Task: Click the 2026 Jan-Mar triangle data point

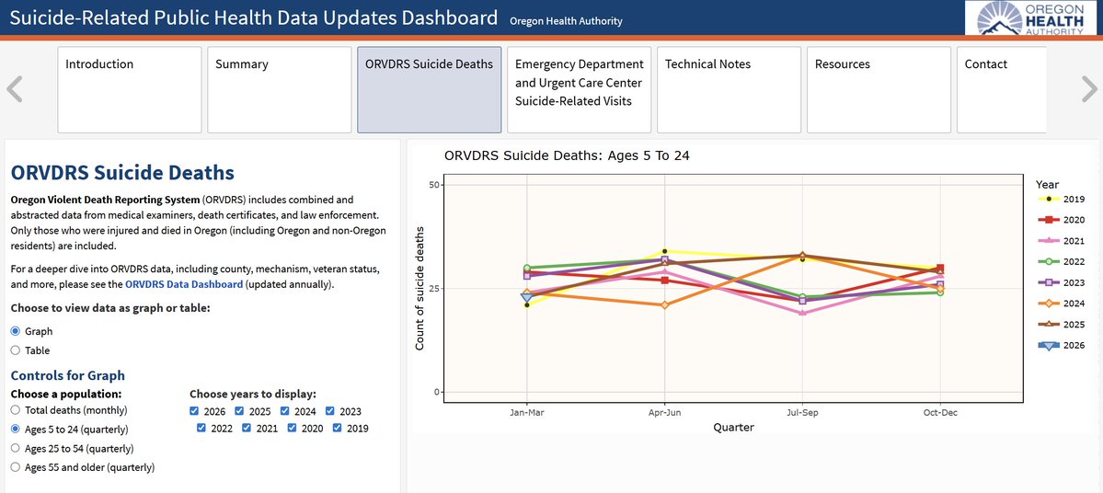Action: 527,297
